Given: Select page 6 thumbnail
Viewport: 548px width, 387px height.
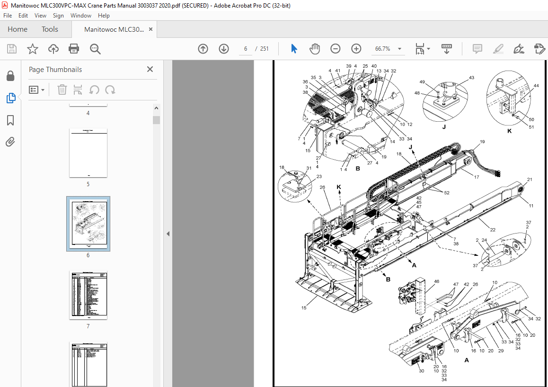Looking at the screenshot, I should pyautogui.click(x=88, y=224).
